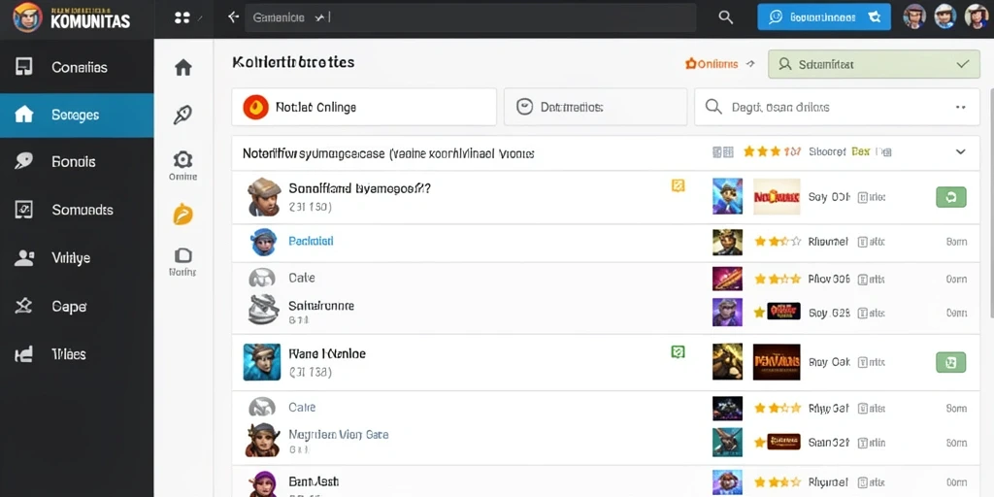This screenshot has width=994, height=497.
Task: Open the last user avatar at top right
Action: (977, 17)
